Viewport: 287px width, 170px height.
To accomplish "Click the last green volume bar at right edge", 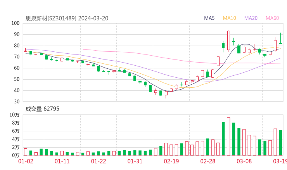I will 280,143.
